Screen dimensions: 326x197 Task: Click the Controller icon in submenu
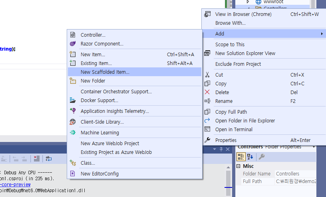[x=73, y=35]
